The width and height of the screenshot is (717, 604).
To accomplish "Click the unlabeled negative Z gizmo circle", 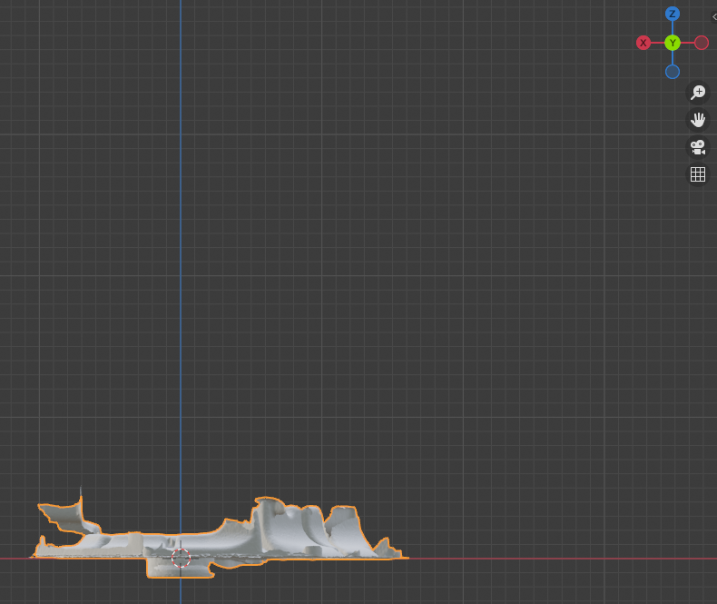I will click(673, 72).
